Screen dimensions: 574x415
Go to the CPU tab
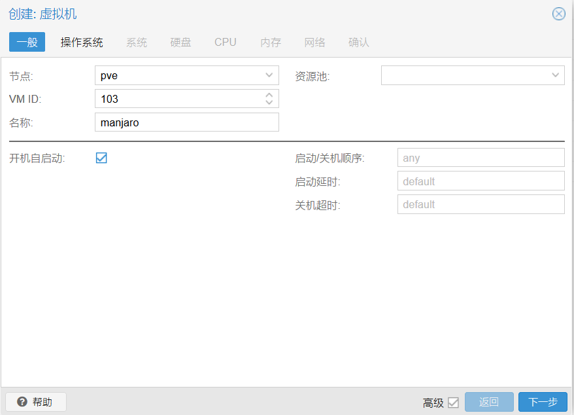pyautogui.click(x=226, y=42)
